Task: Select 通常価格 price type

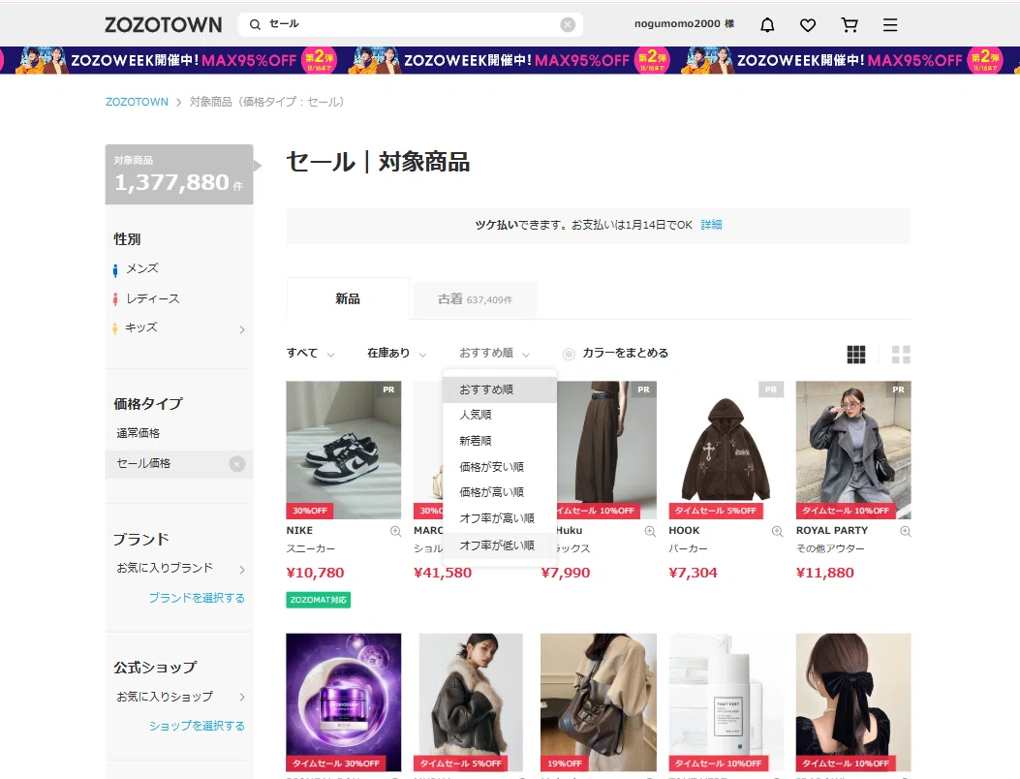Action: pos(138,433)
